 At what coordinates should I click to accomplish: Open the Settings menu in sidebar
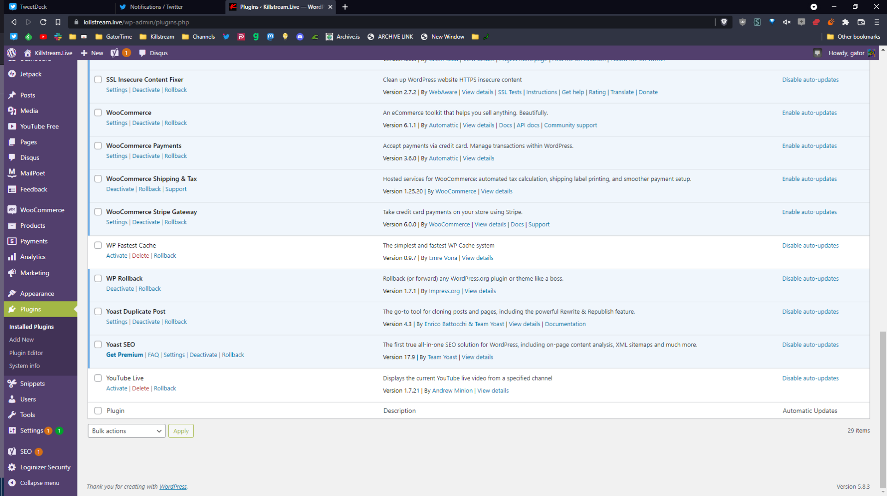[31, 431]
